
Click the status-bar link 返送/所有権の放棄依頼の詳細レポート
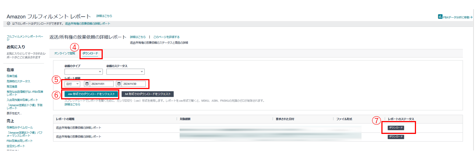(x=87, y=24)
